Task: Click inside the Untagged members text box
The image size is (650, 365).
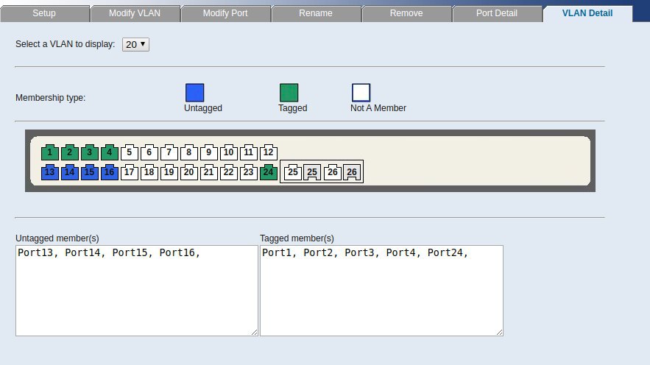Action: pos(137,291)
